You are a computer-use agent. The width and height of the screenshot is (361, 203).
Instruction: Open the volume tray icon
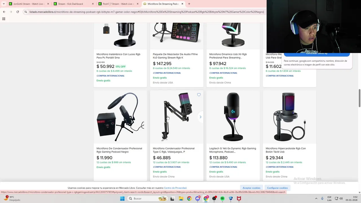[341, 198]
